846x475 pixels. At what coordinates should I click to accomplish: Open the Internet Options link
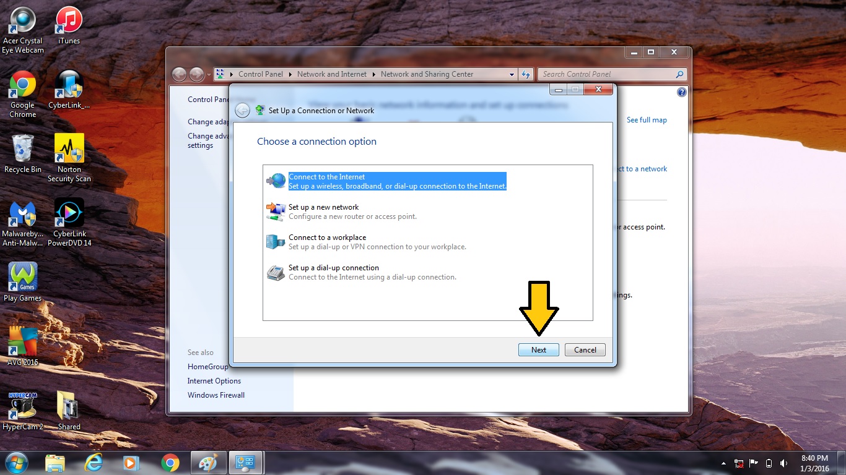click(214, 381)
